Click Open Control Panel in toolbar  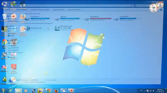point(74,10)
